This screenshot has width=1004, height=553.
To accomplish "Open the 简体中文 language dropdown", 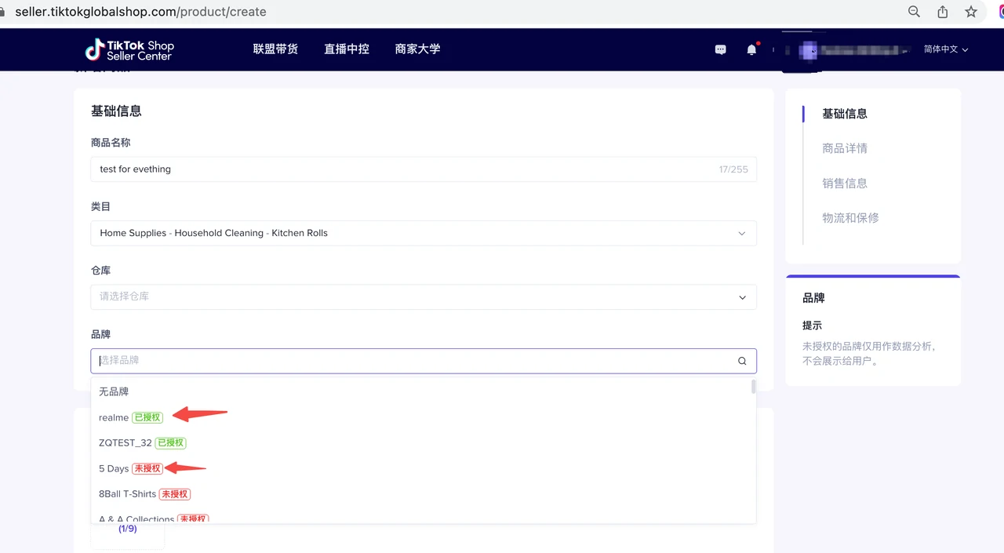I will pyautogui.click(x=945, y=49).
